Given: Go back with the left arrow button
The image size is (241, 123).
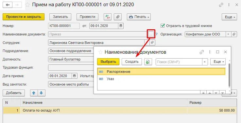Looking at the screenshot, I should 8,5.
